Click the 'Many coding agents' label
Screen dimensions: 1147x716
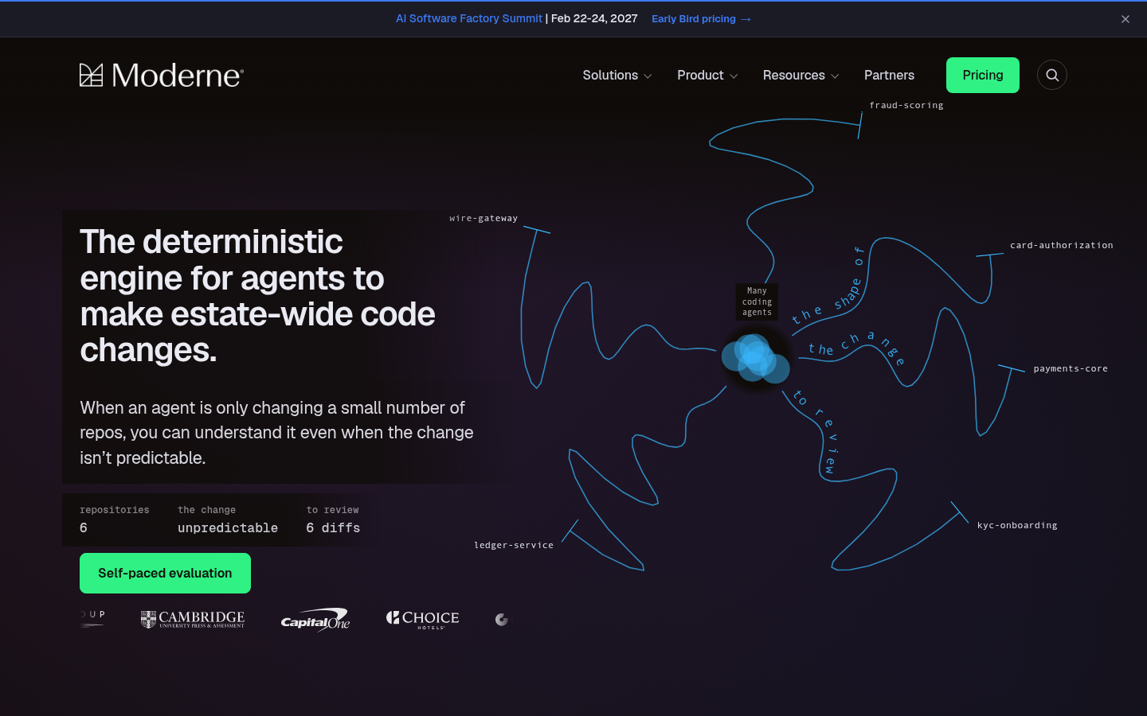click(757, 302)
